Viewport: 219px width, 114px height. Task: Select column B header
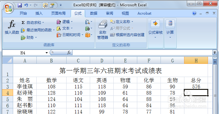coord(51,61)
